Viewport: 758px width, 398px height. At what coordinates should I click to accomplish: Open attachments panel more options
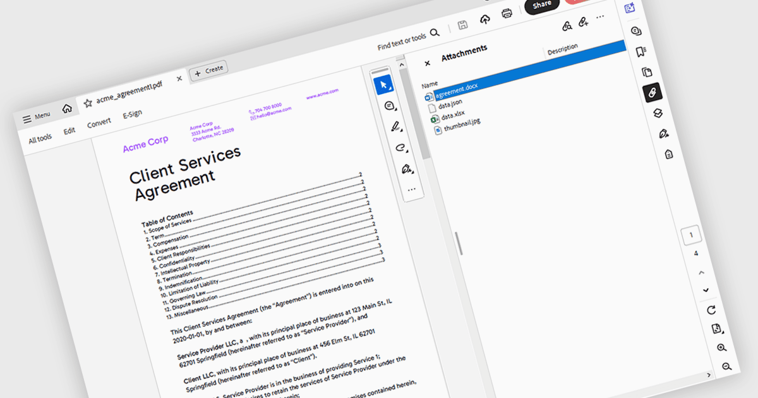600,16
